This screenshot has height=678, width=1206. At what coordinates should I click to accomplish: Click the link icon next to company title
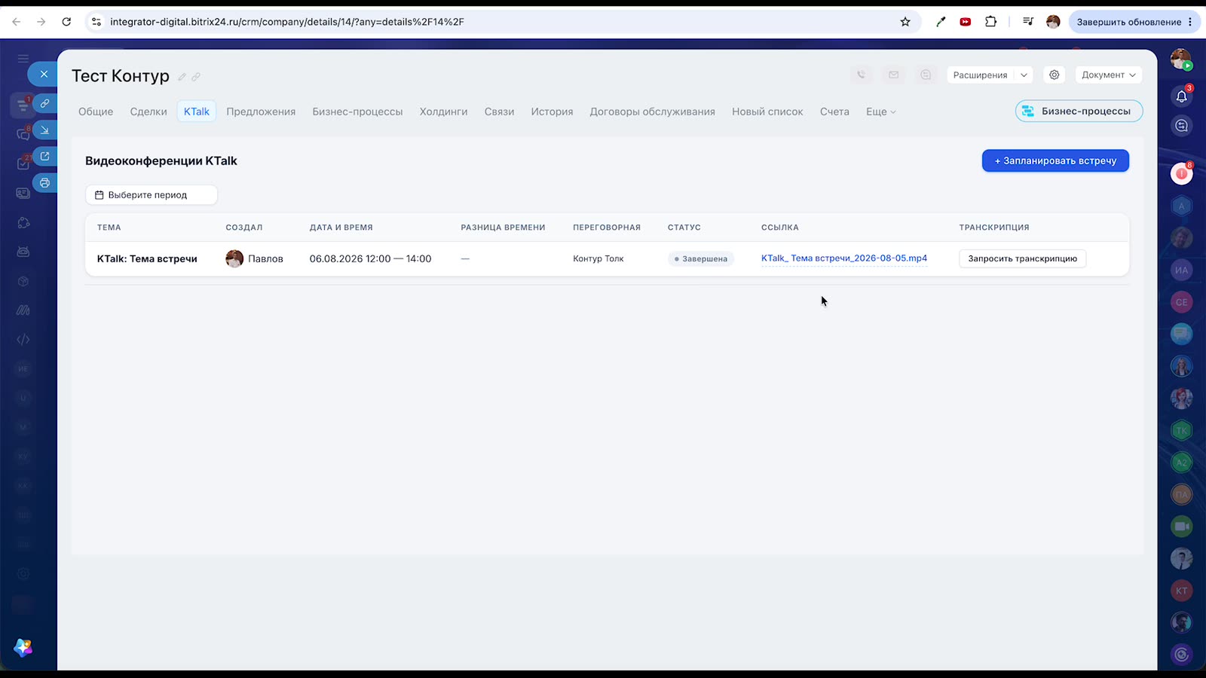196,77
